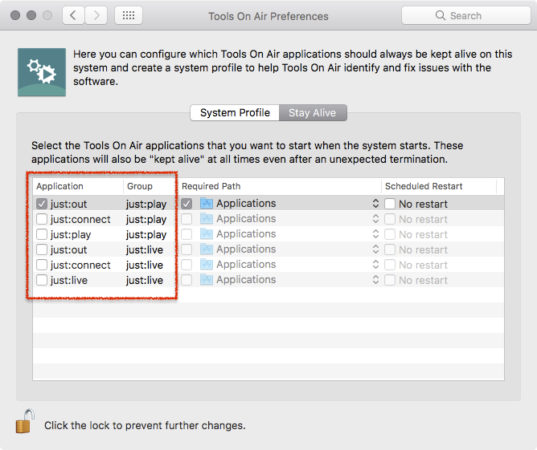Open first row Applications path popup

click(375, 203)
